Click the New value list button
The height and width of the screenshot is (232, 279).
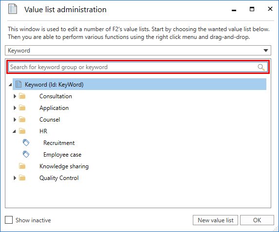click(216, 220)
